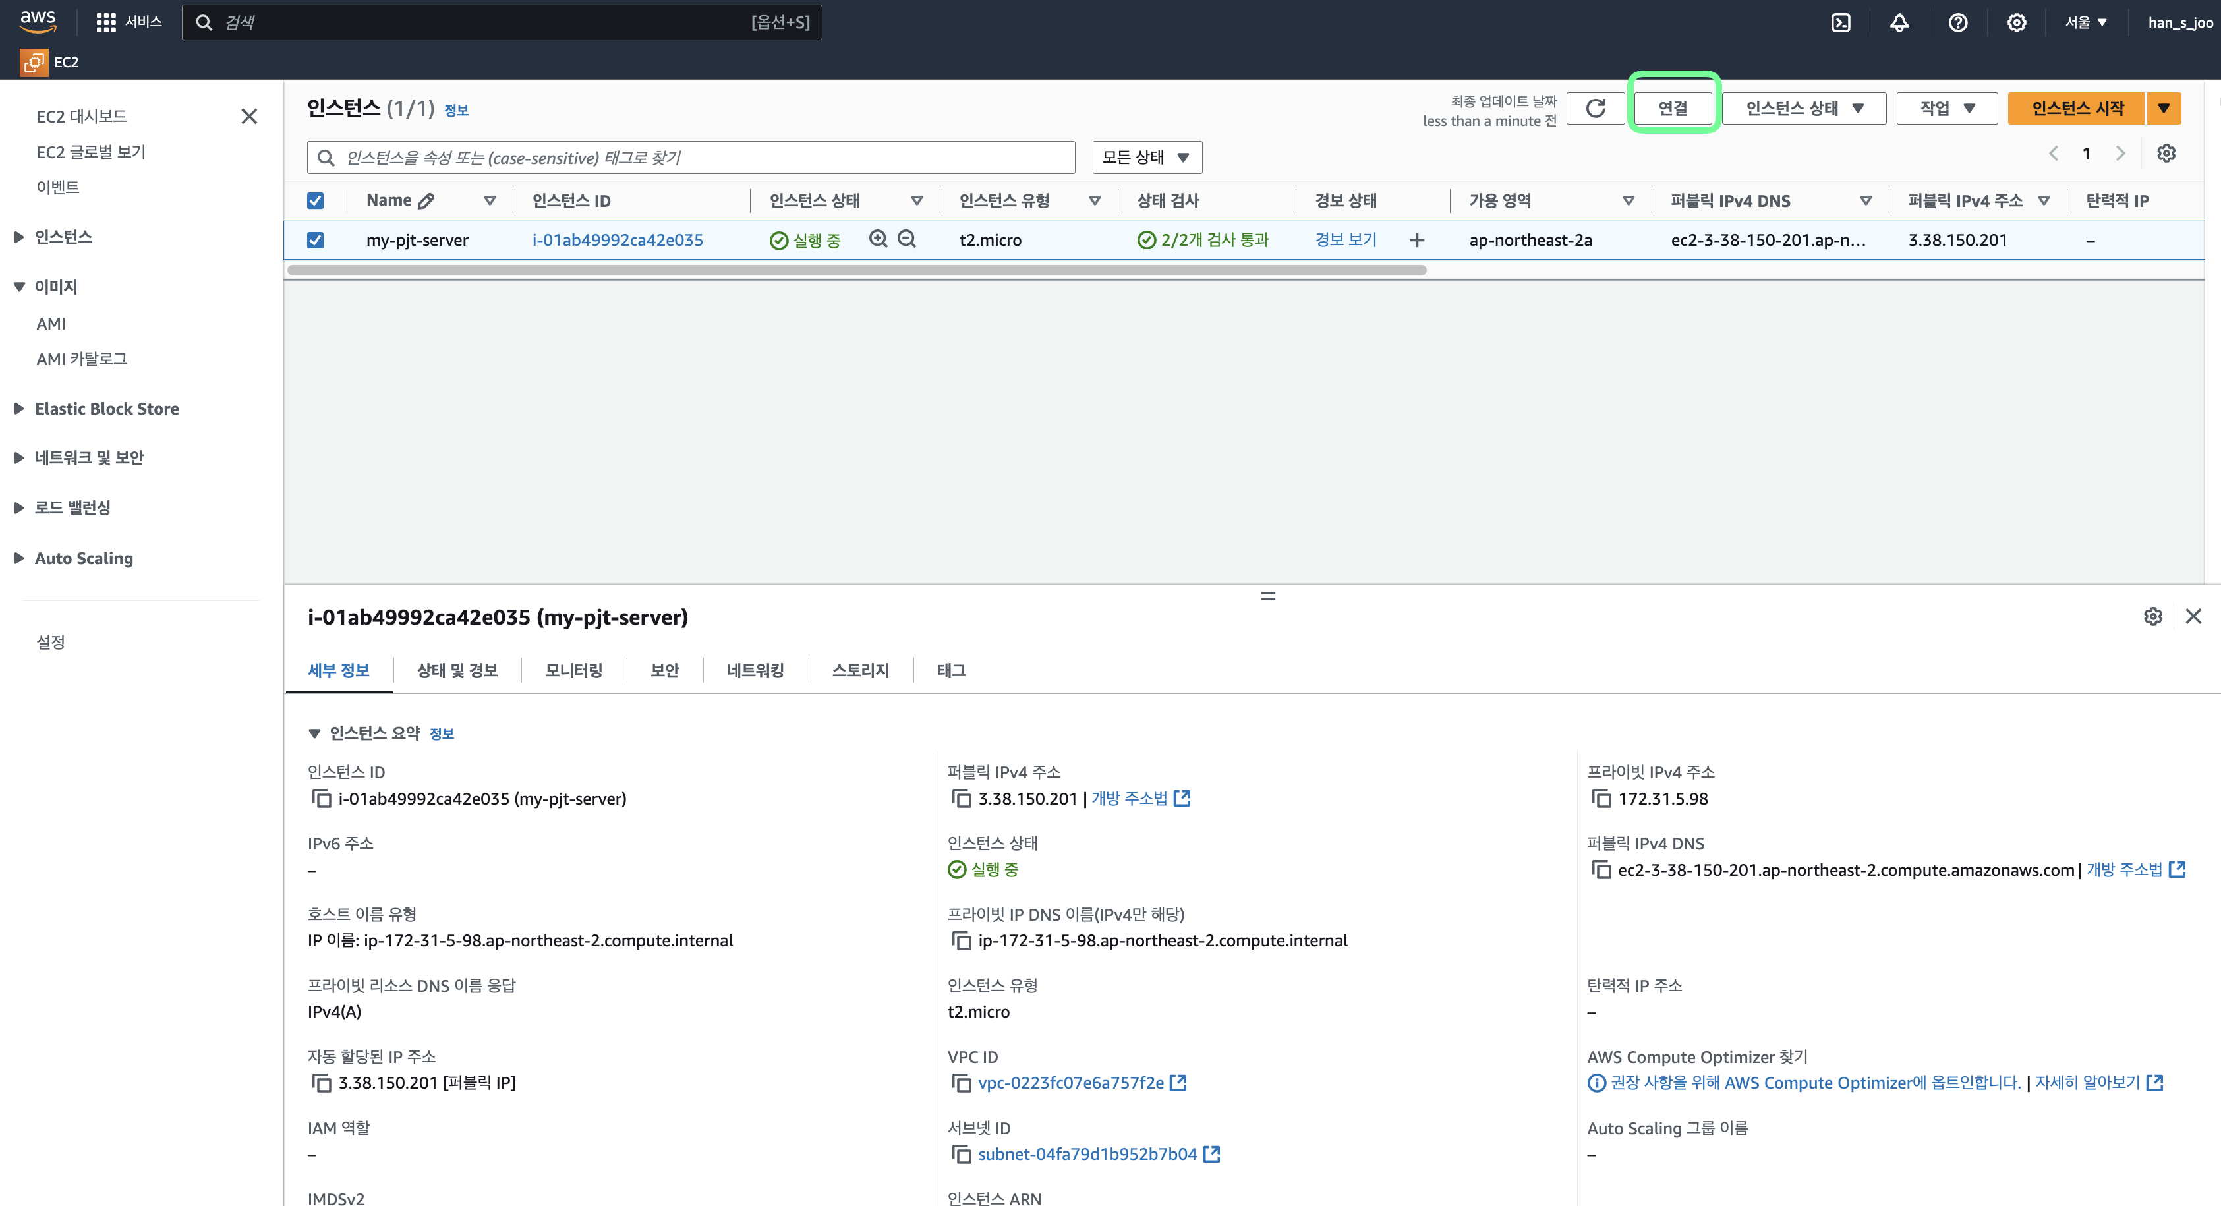
Task: Open top navigation settings gear
Action: 2016,22
